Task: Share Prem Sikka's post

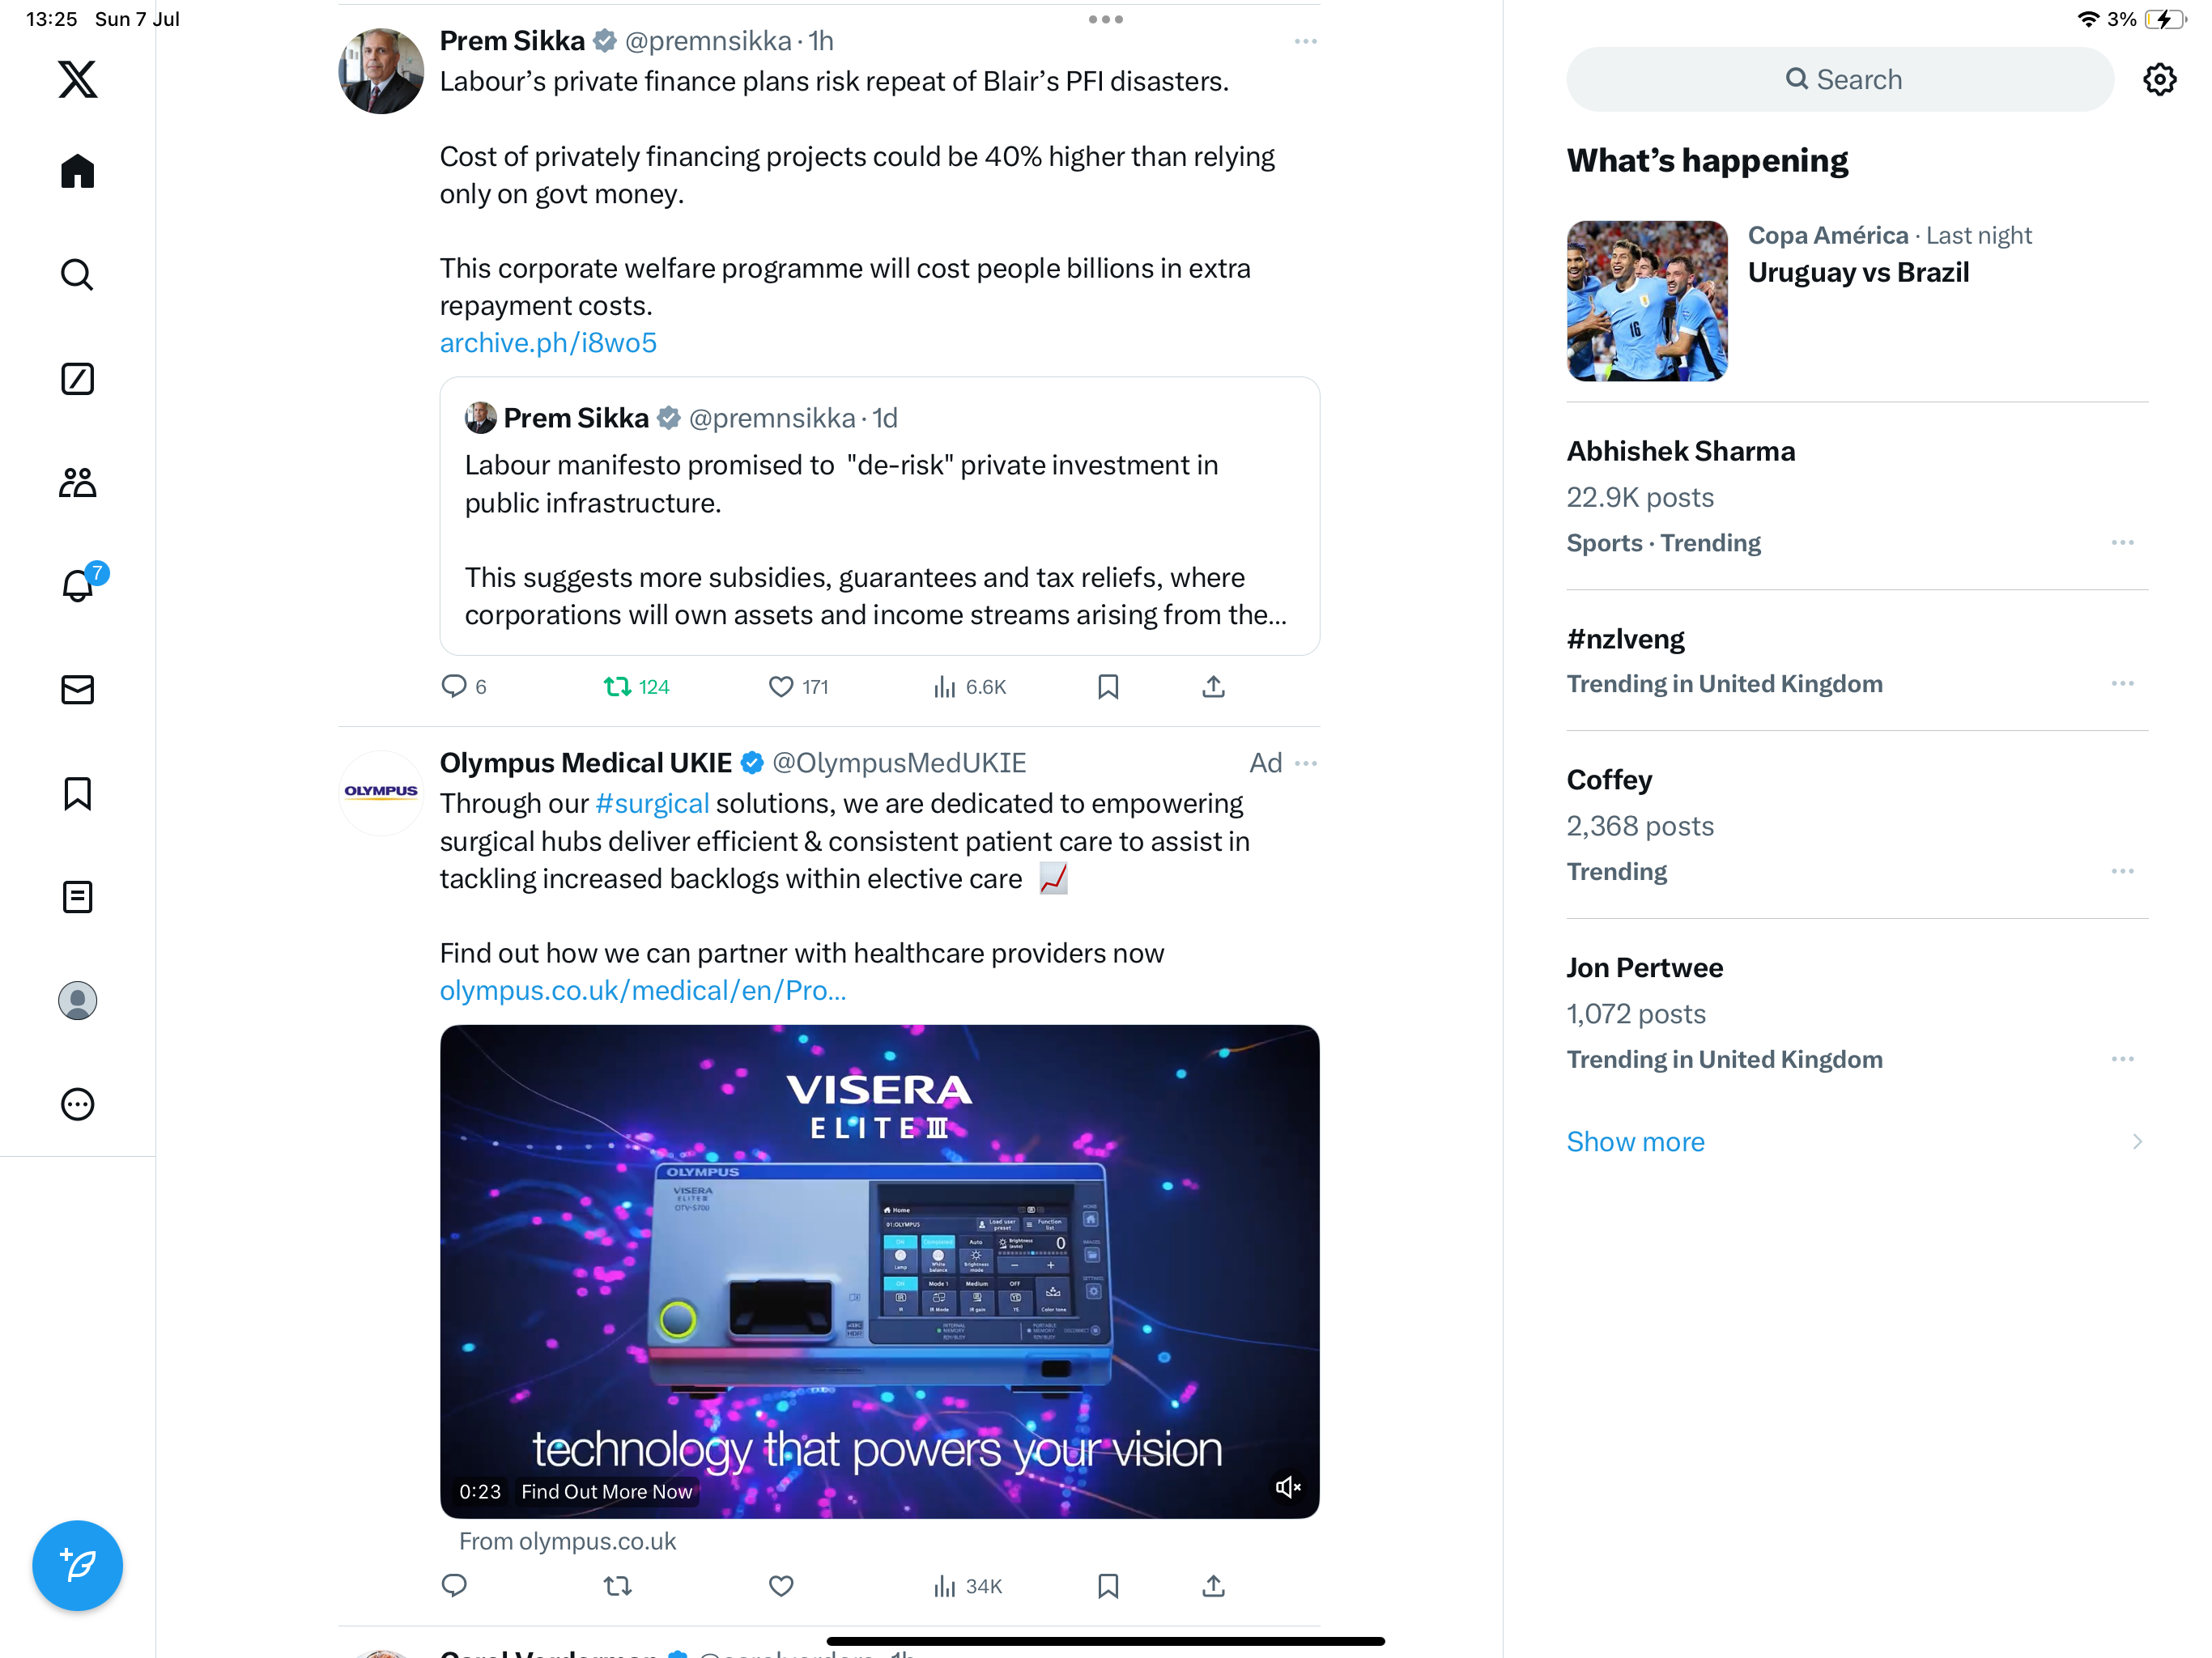Action: (1213, 687)
